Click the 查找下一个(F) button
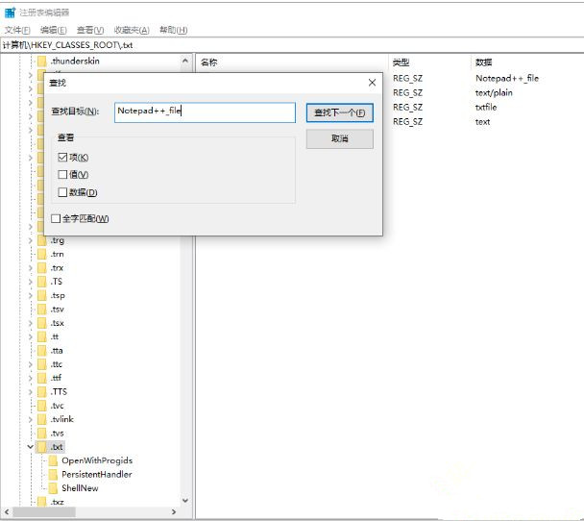584x521 pixels. 340,112
